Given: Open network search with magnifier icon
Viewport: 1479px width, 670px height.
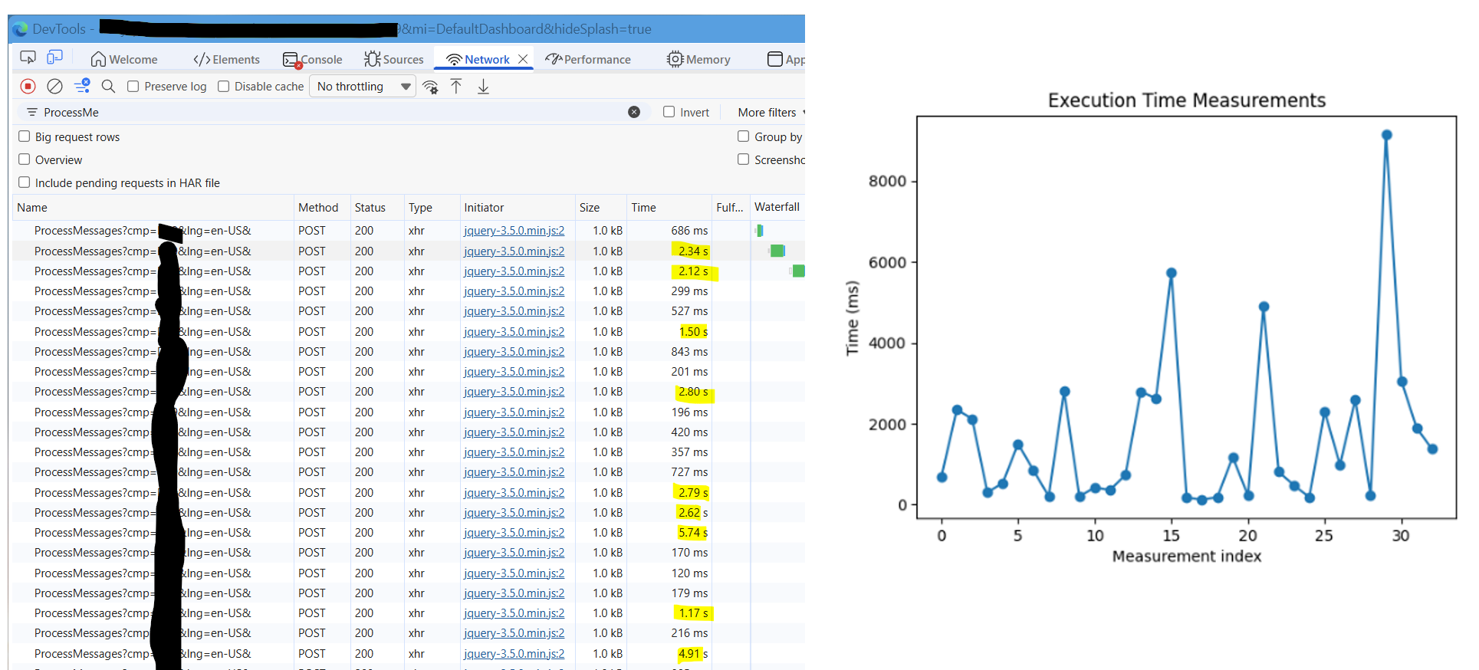Looking at the screenshot, I should tap(108, 87).
